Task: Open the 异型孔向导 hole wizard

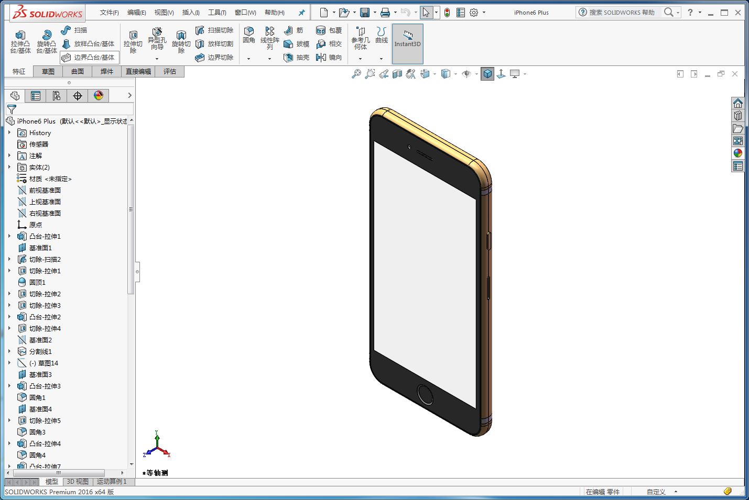Action: pyautogui.click(x=157, y=39)
